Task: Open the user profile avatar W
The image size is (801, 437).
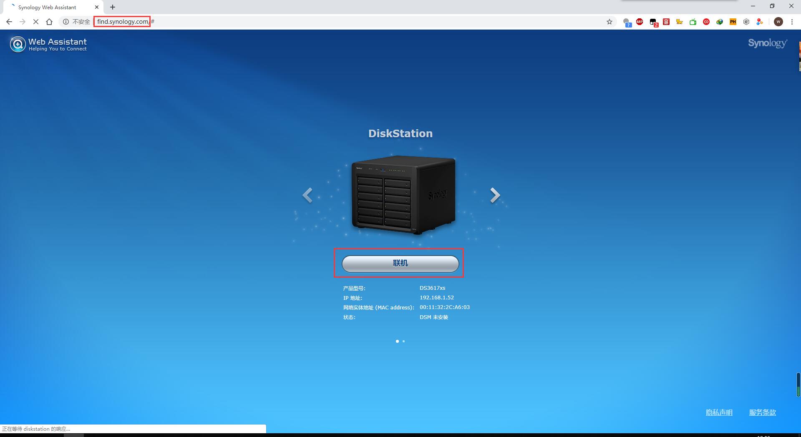Action: click(778, 22)
